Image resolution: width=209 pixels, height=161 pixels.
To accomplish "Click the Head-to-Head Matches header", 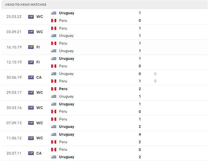I will 26,5.
